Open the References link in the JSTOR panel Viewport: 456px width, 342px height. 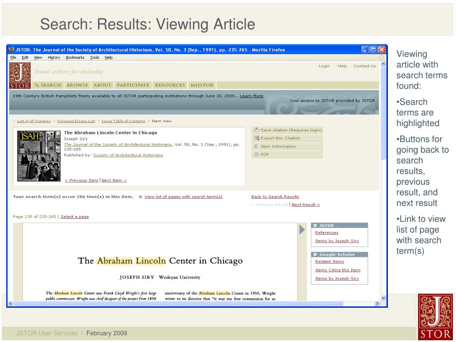click(x=326, y=232)
